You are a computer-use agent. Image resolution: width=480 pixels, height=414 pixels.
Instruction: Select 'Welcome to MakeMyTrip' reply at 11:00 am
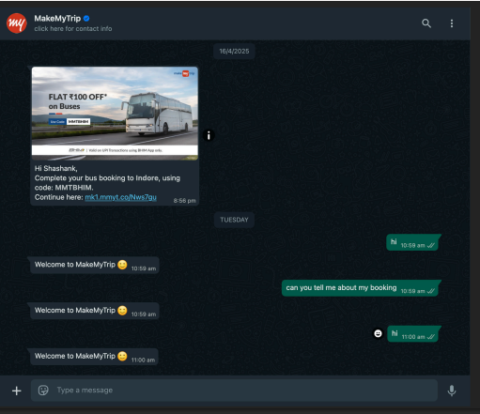coord(93,357)
